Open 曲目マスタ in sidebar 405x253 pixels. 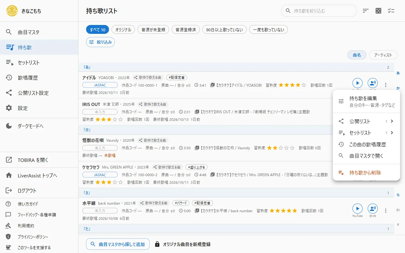click(x=39, y=32)
